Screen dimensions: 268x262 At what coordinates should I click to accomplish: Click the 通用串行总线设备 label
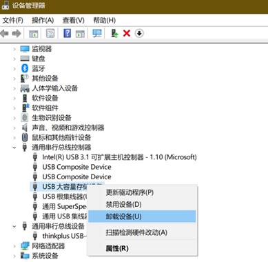click(x=58, y=226)
